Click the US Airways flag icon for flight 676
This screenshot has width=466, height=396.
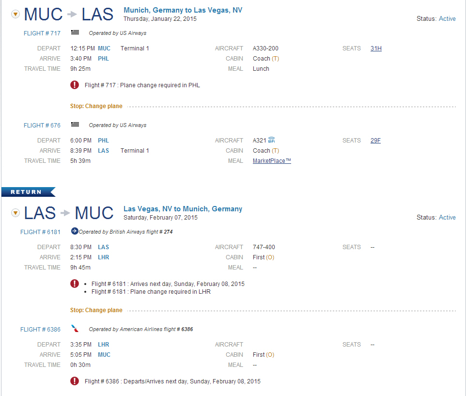pyautogui.click(x=75, y=125)
